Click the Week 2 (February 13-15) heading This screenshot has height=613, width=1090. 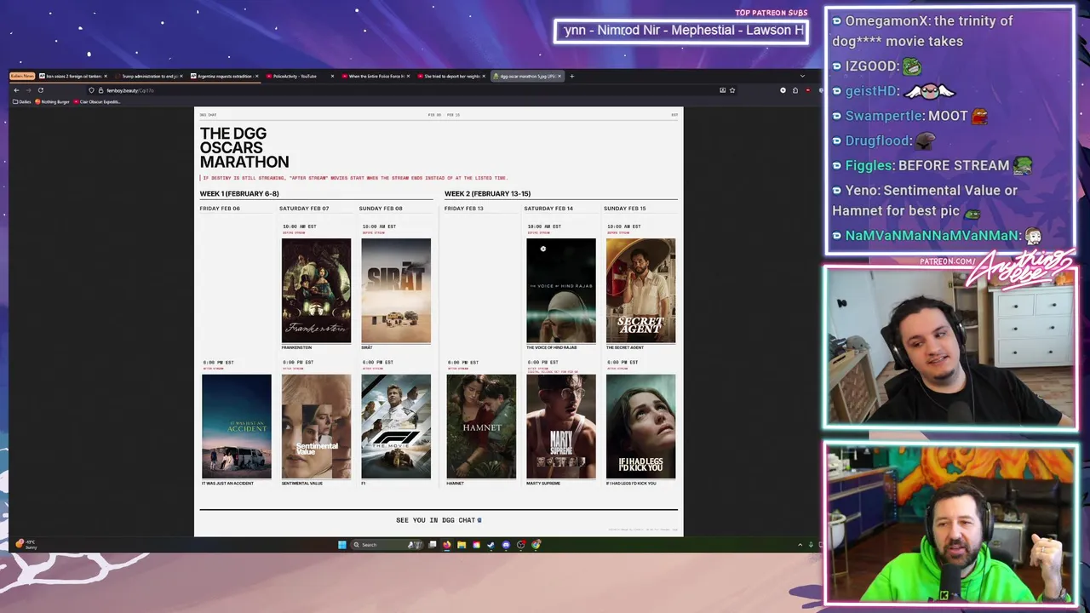pos(487,193)
